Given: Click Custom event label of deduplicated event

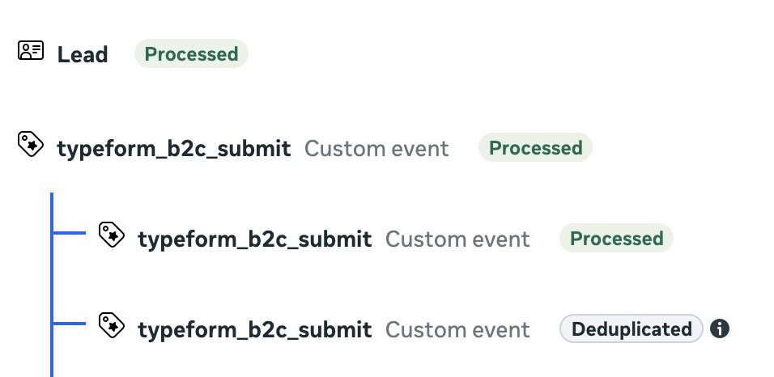Looking at the screenshot, I should click(x=457, y=329).
